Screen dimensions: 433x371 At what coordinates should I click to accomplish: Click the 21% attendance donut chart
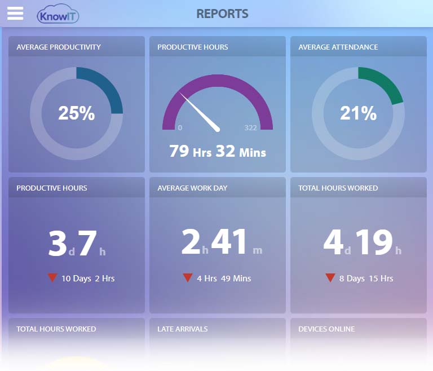[x=359, y=113]
